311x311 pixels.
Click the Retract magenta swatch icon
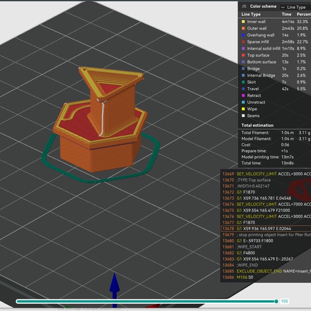pyautogui.click(x=243, y=95)
